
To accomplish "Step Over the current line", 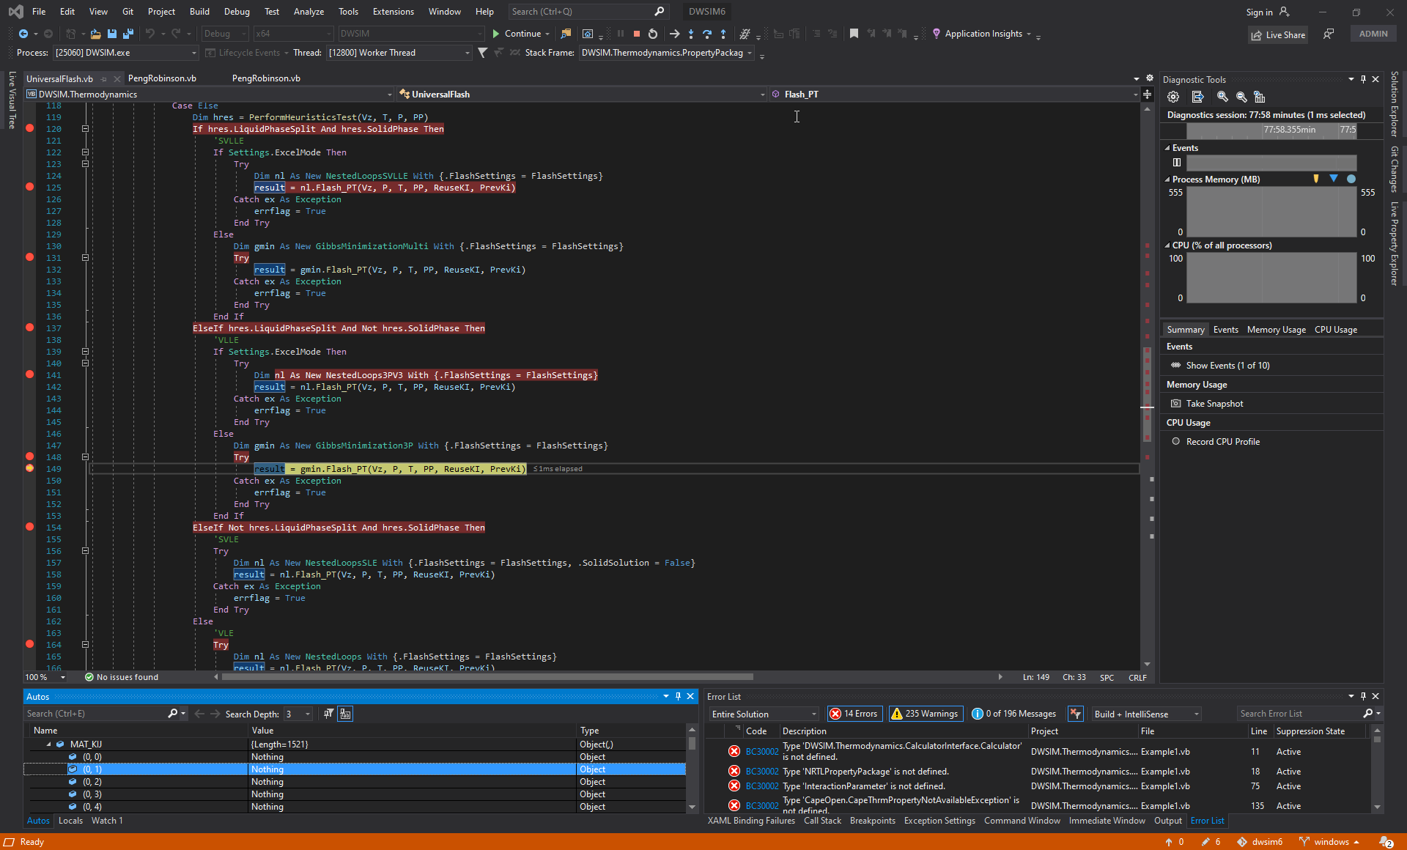I will tap(707, 34).
